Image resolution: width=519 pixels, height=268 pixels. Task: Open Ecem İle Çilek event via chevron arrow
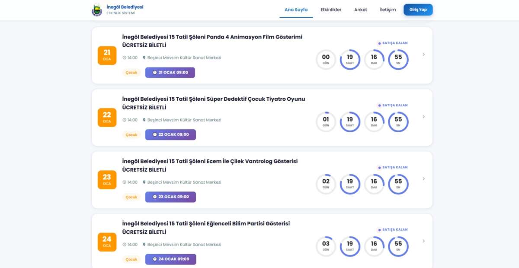click(423, 179)
